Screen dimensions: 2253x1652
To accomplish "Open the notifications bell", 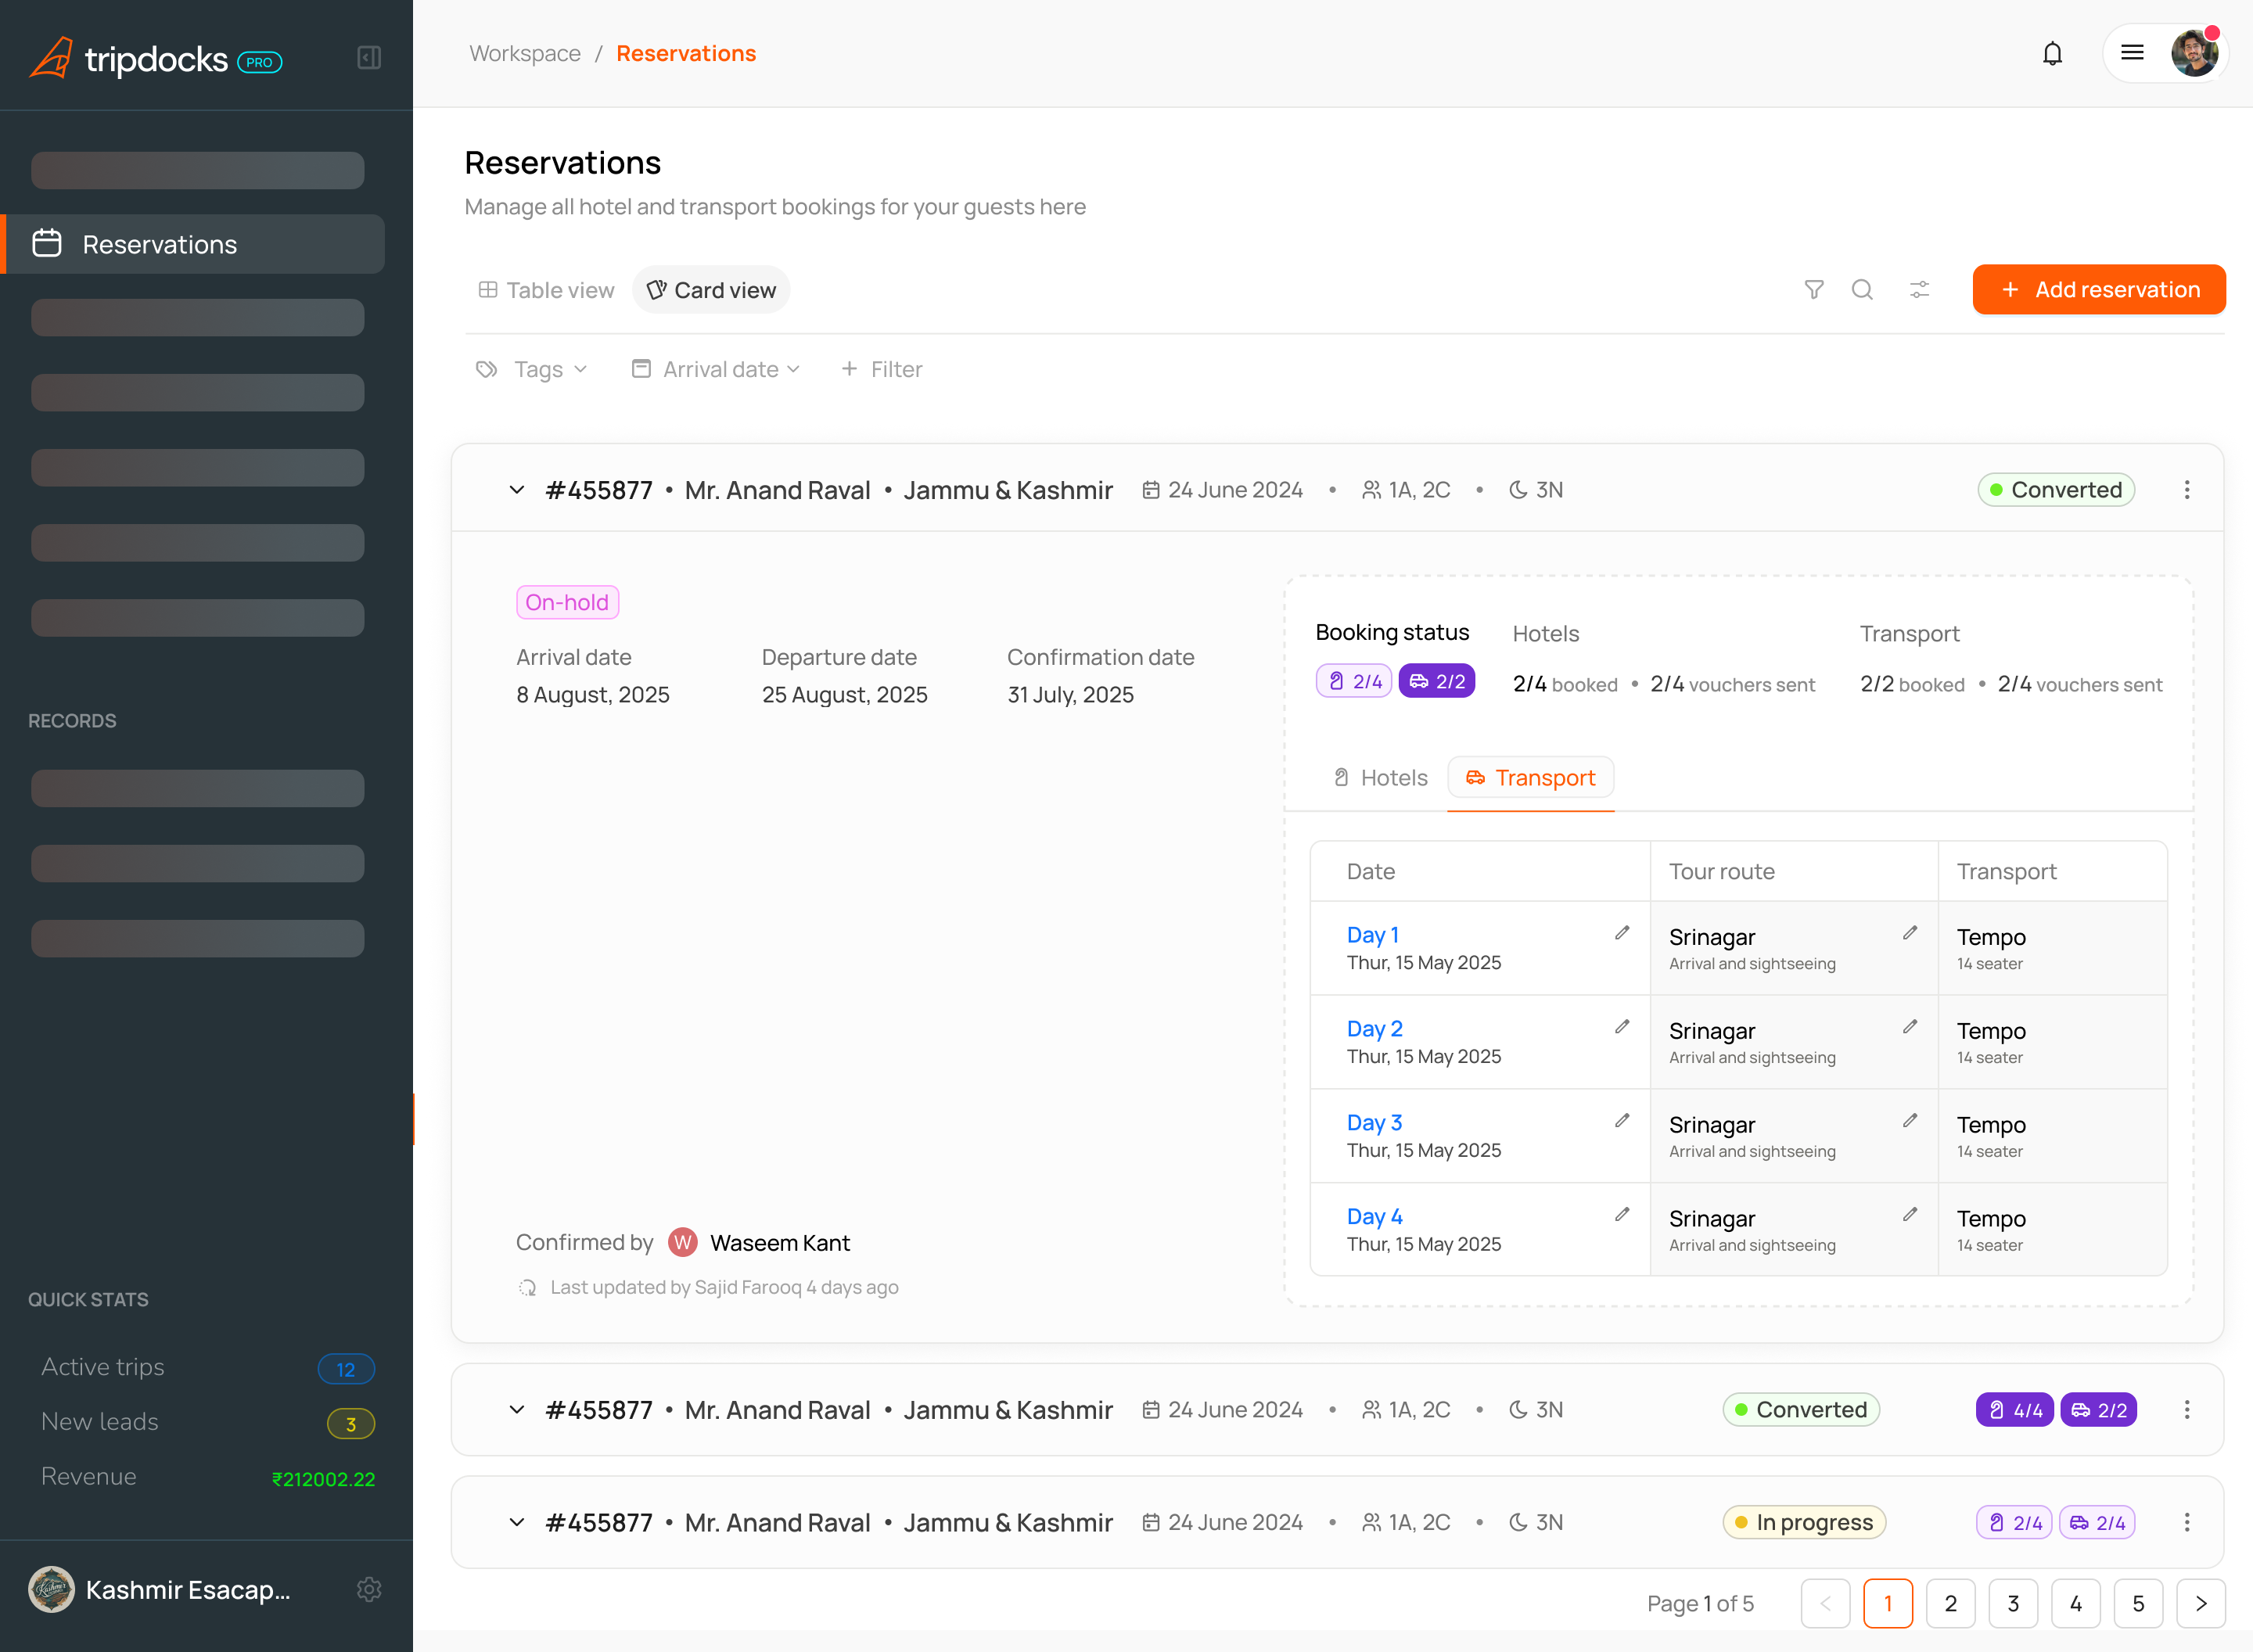I will (x=2052, y=53).
